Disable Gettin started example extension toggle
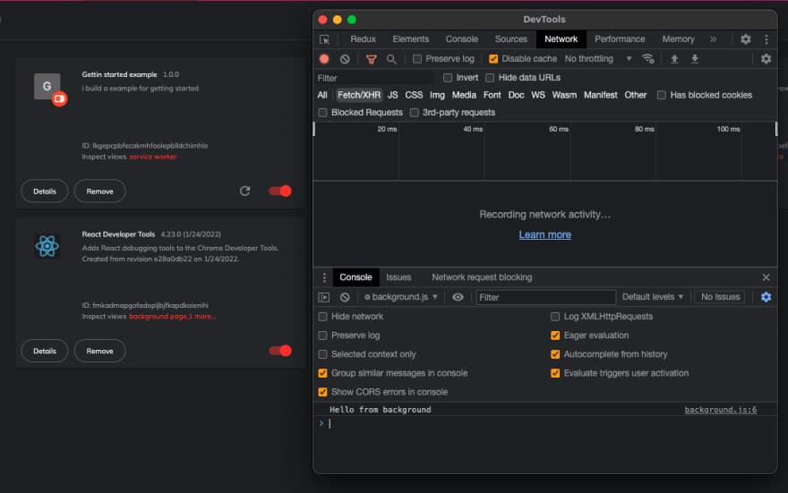The width and height of the screenshot is (788, 493). (280, 191)
